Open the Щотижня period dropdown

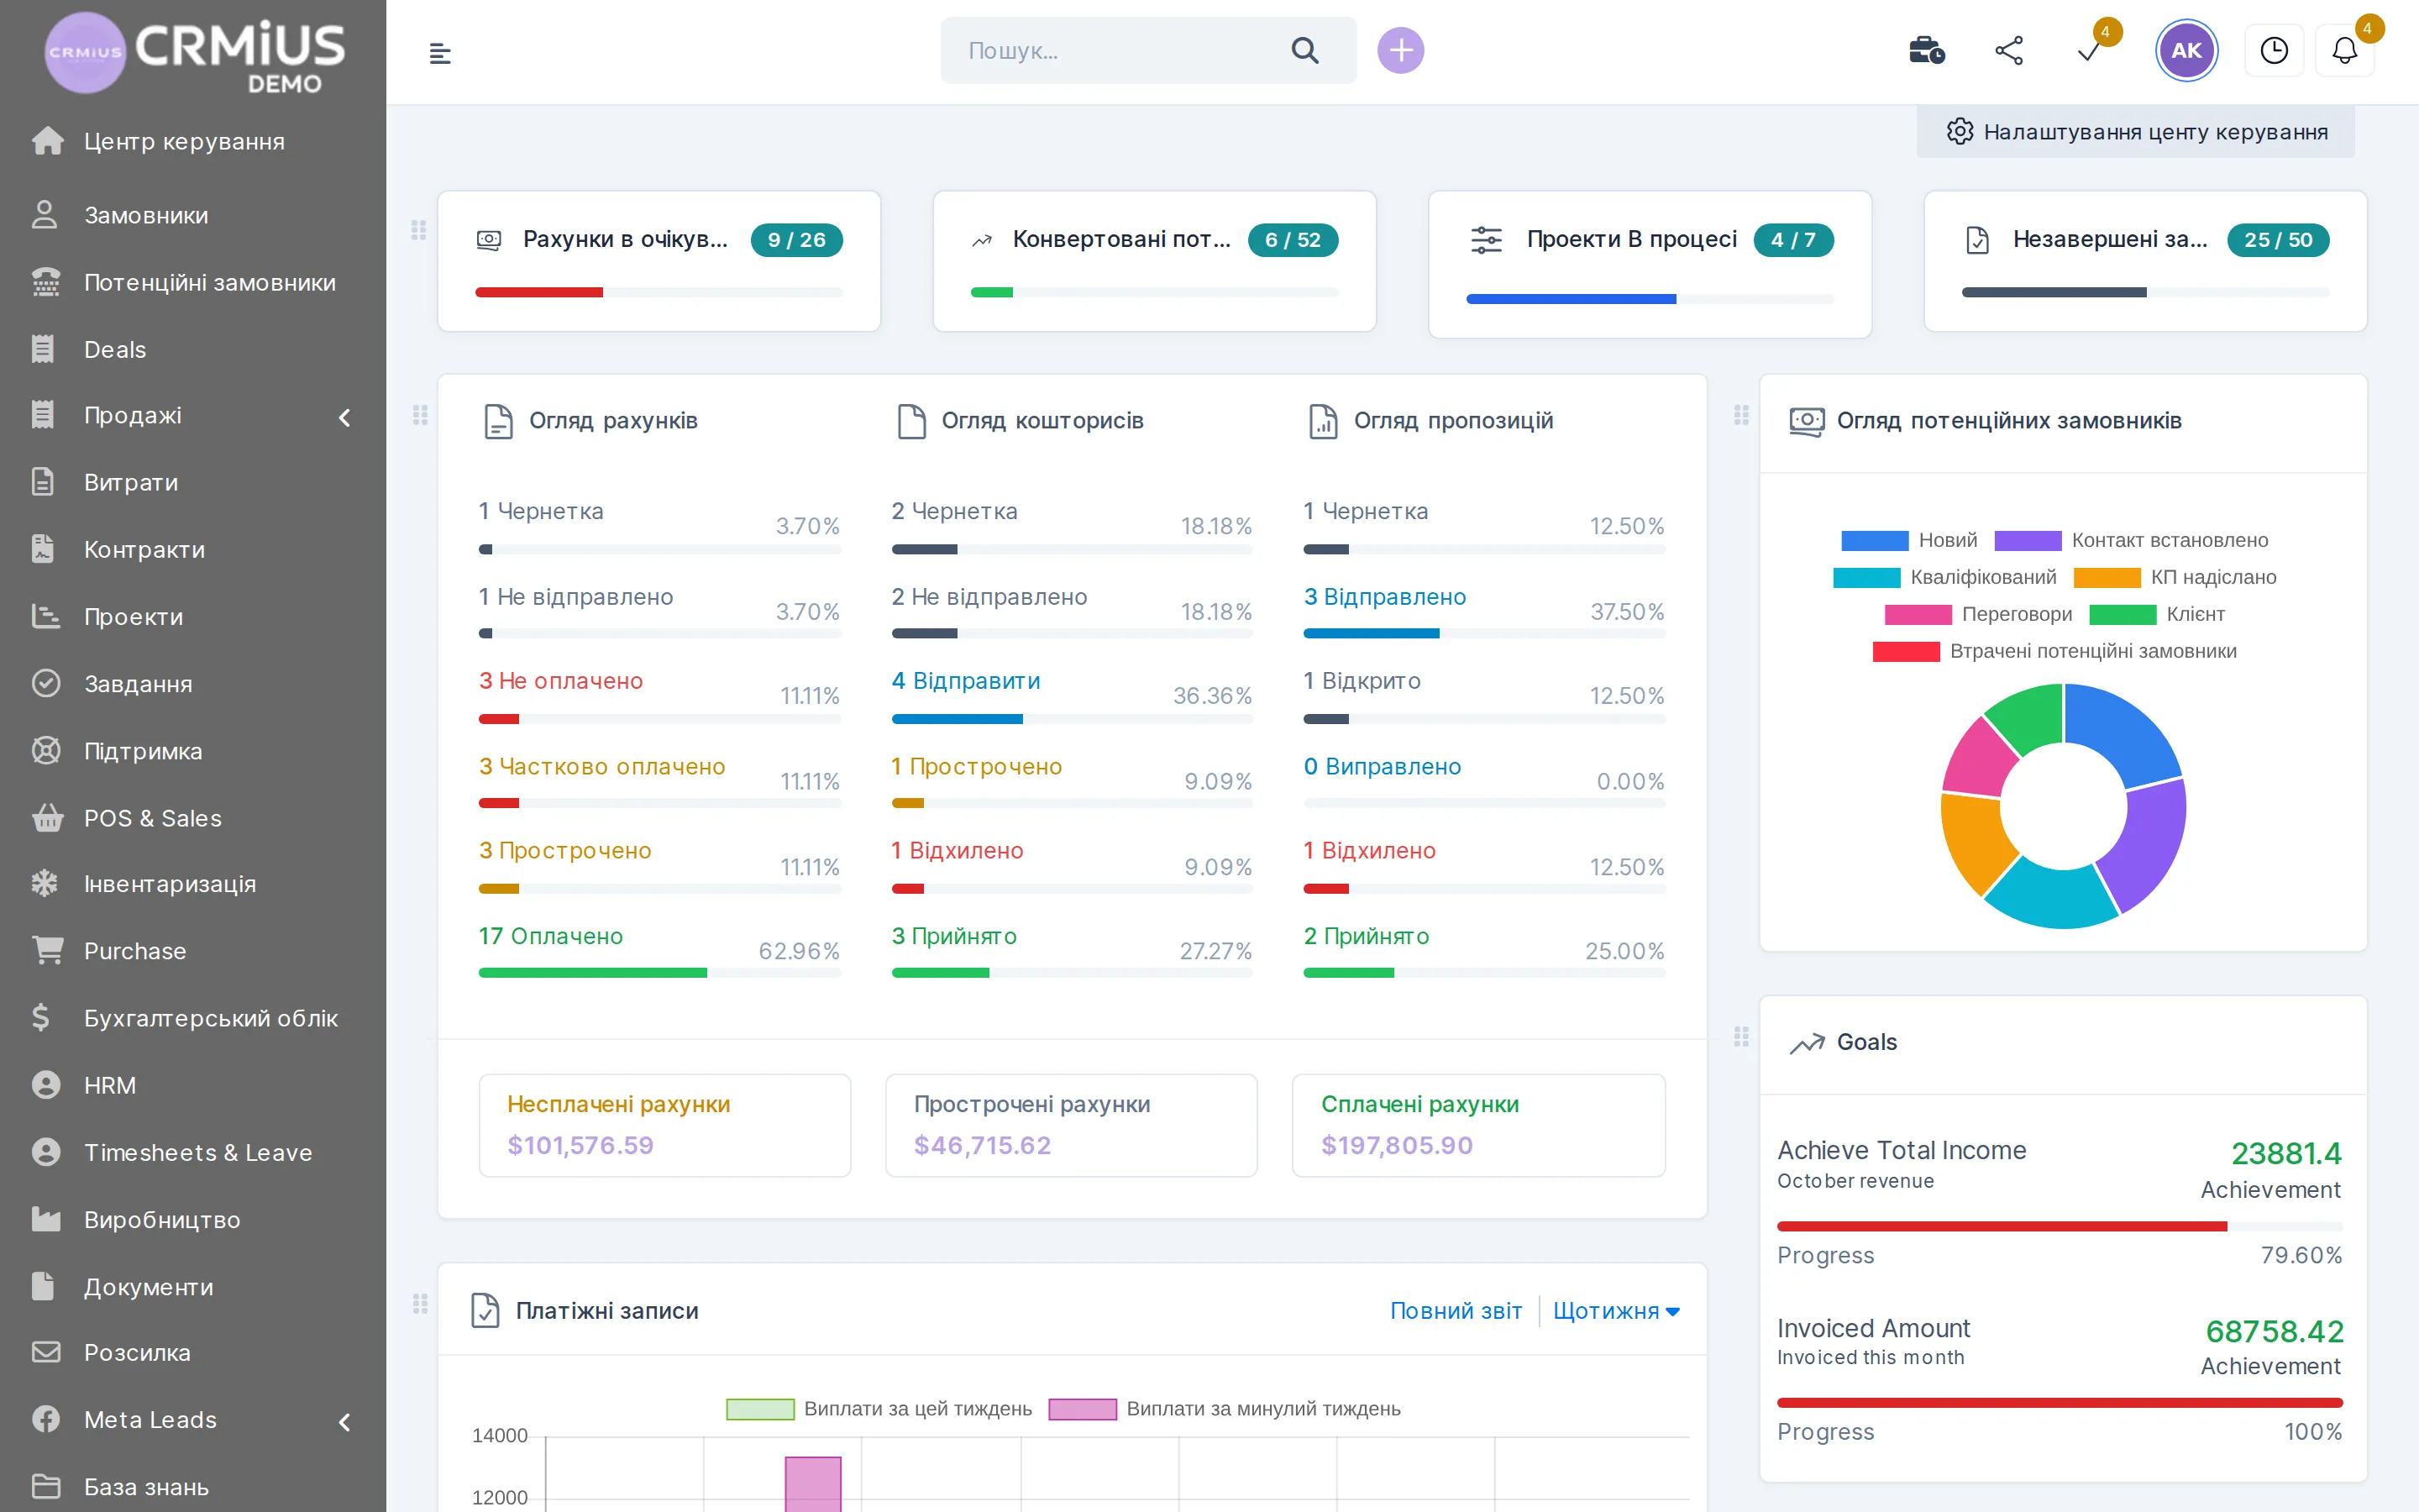pyautogui.click(x=1616, y=1311)
